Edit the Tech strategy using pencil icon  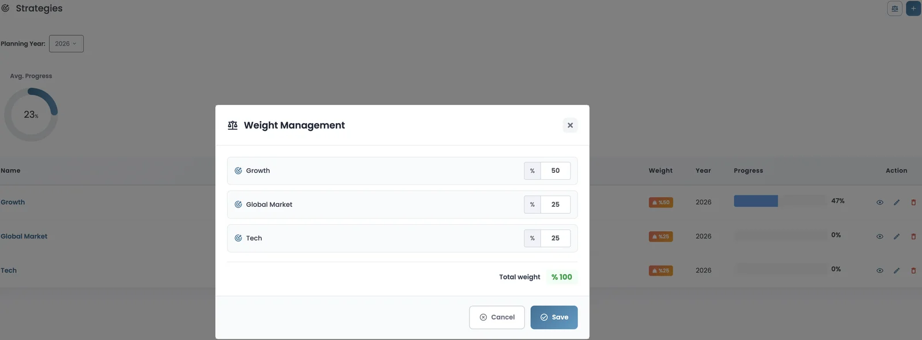pos(897,270)
